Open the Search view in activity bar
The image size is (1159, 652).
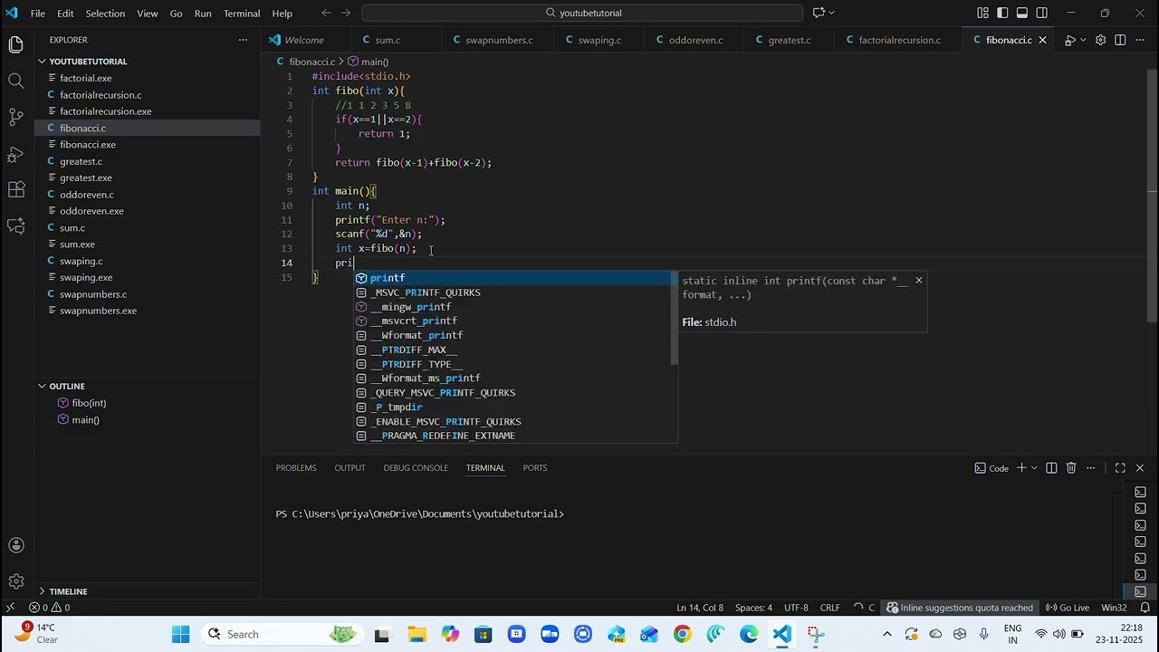15,81
